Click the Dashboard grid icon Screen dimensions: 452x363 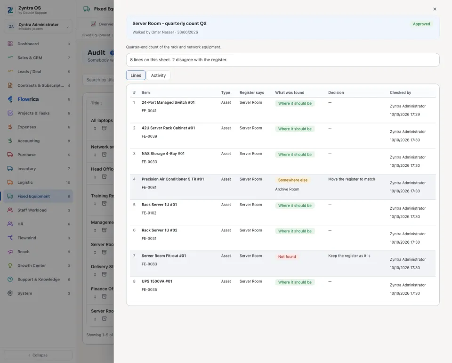(x=10, y=44)
